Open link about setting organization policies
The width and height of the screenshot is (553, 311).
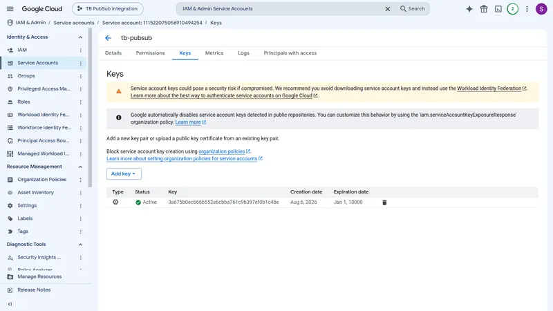[x=184, y=159]
